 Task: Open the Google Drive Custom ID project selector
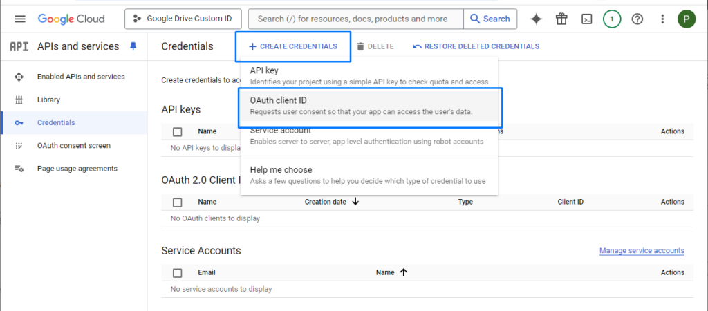(x=183, y=19)
